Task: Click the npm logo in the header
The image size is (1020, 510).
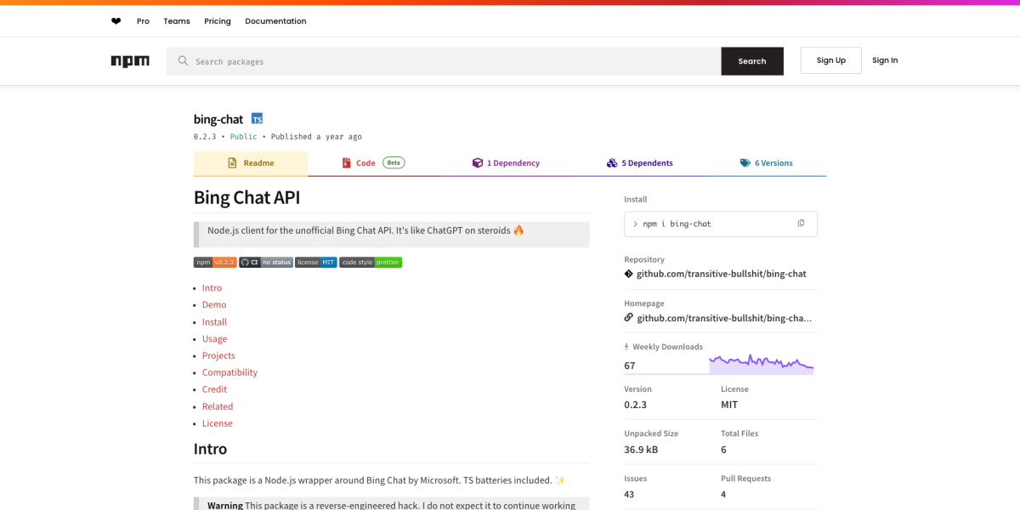Action: [x=129, y=60]
